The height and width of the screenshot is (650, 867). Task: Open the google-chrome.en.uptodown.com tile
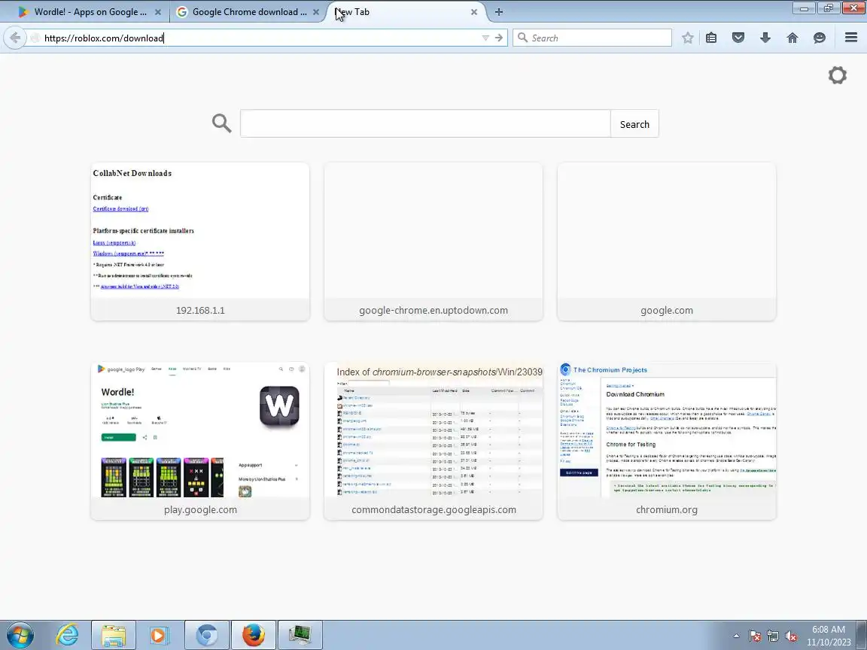click(x=433, y=241)
